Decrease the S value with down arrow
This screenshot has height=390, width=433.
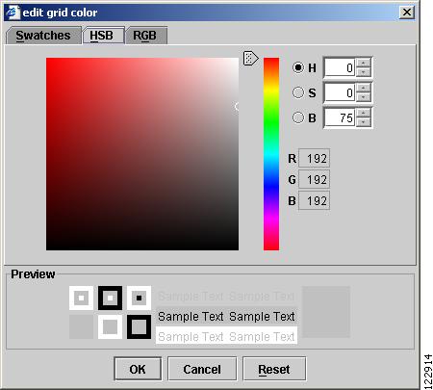coord(363,97)
